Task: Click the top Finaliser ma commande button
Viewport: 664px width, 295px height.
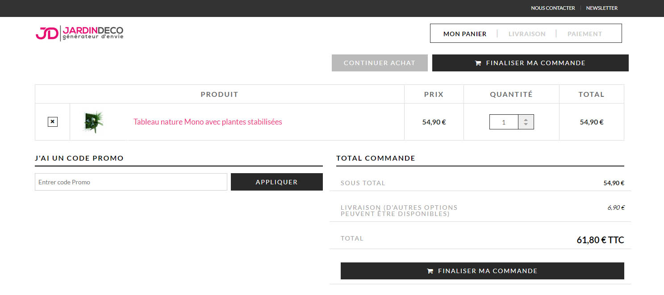Action: 530,63
